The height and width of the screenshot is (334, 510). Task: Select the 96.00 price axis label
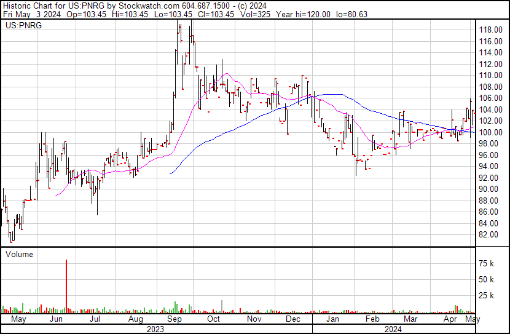[x=488, y=155]
